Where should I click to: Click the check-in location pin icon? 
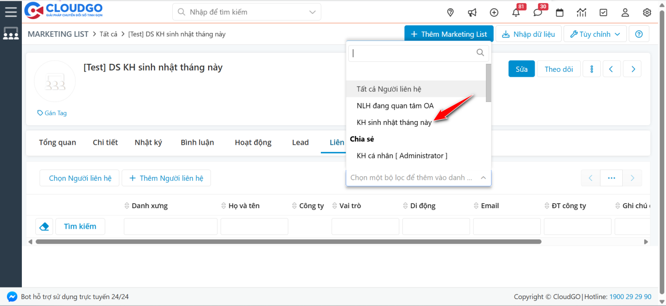tap(450, 13)
